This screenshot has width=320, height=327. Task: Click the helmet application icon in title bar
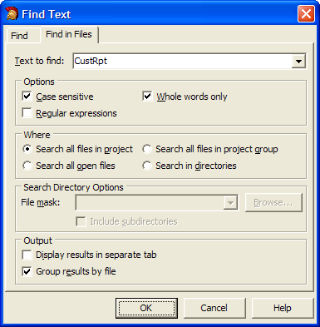click(12, 14)
